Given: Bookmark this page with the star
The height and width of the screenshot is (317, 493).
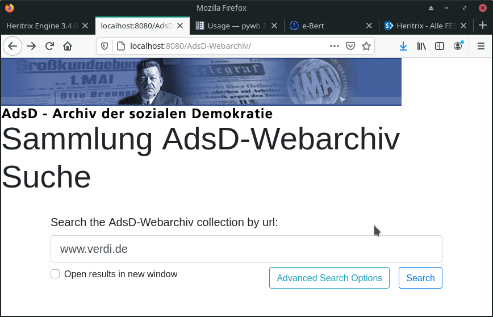Looking at the screenshot, I should pyautogui.click(x=366, y=46).
